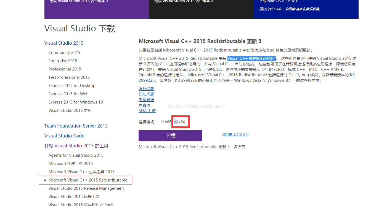The width and height of the screenshot is (387, 206).
Task: Open the 发行说明 link
Action: (x=146, y=89)
